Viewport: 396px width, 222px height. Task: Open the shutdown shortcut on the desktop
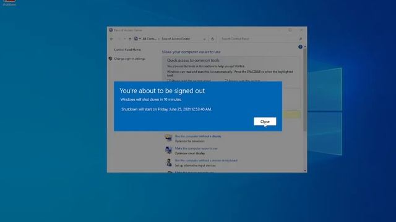click(x=9, y=2)
